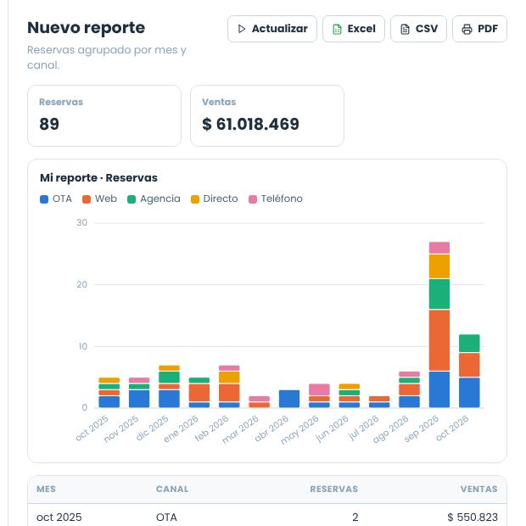Click the jun 2026 stacked bar
The image size is (526, 526).
pyautogui.click(x=350, y=395)
